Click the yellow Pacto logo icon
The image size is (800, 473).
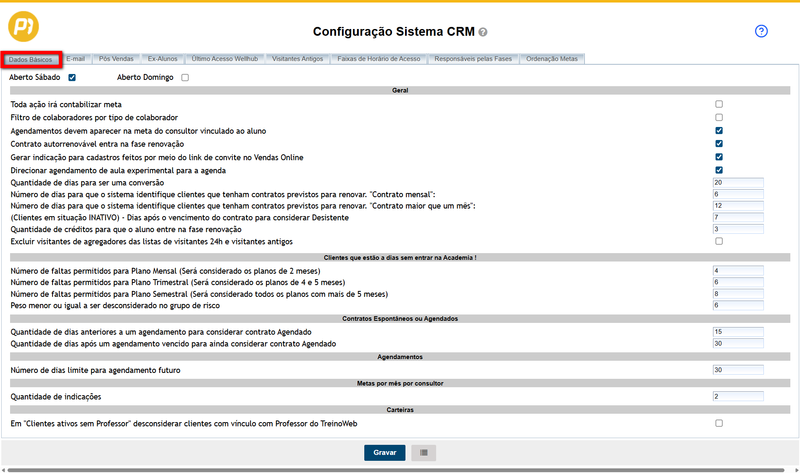pyautogui.click(x=24, y=26)
